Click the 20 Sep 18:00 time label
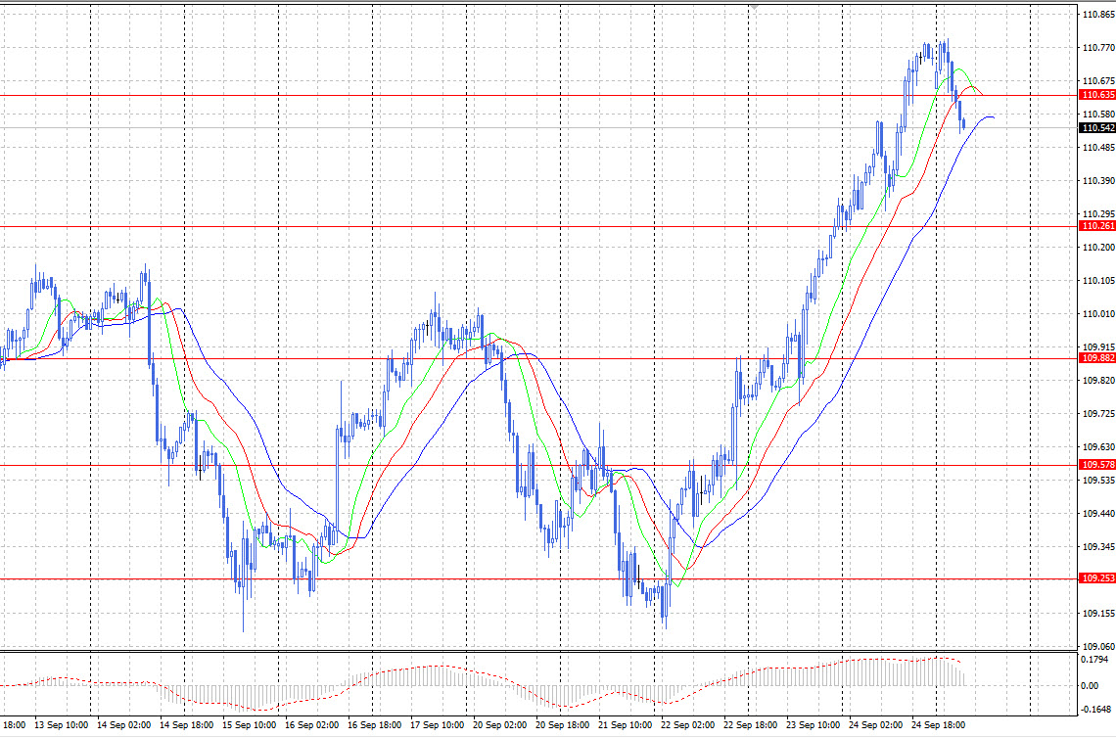This screenshot has height=738, width=1116. click(562, 724)
